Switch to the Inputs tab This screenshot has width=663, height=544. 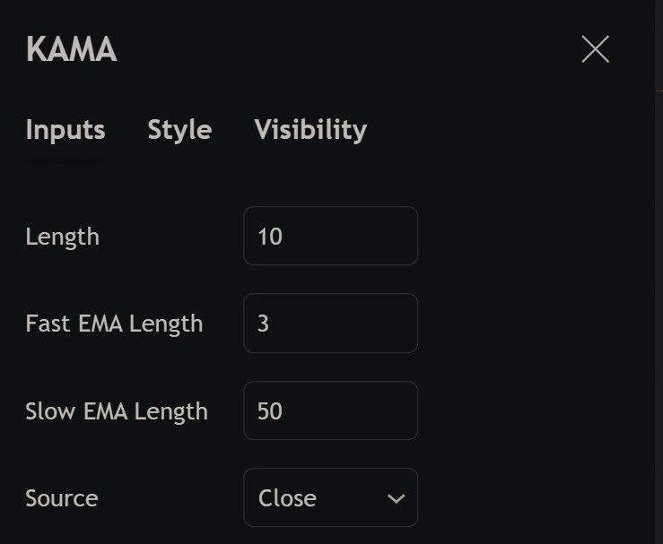click(65, 130)
